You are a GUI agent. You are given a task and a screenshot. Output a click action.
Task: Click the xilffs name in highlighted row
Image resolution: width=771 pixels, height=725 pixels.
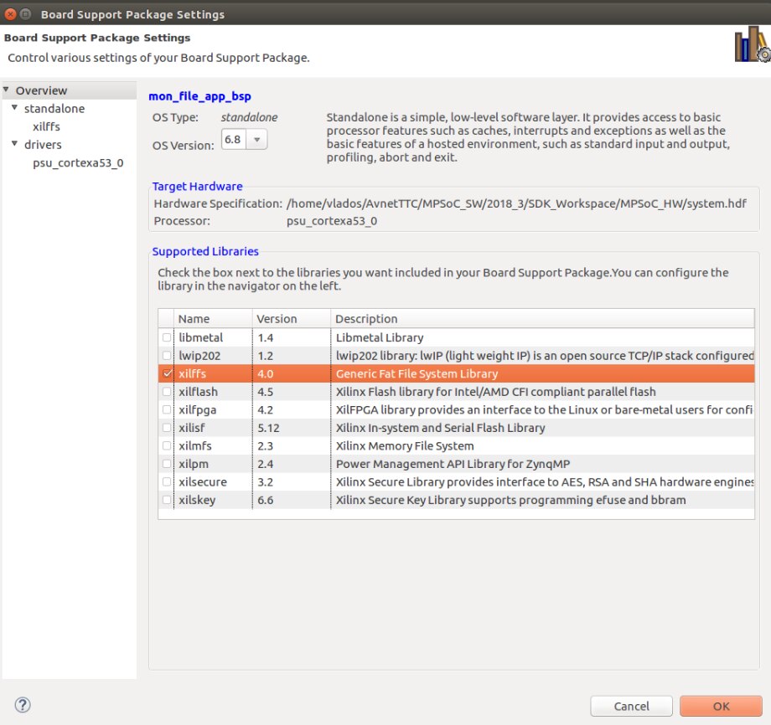click(x=192, y=373)
